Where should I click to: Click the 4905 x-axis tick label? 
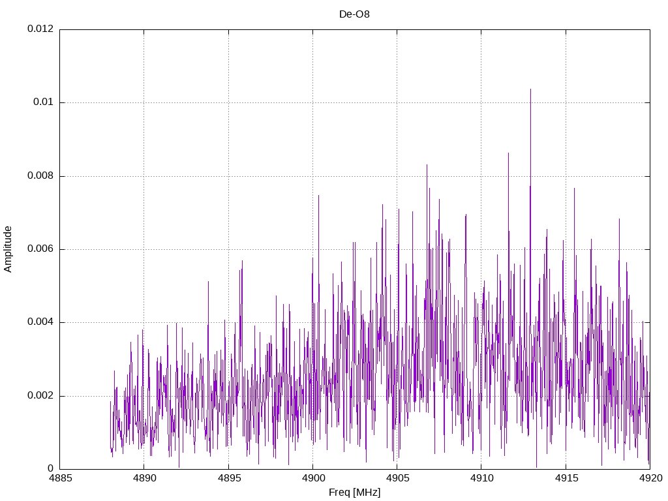[397, 478]
